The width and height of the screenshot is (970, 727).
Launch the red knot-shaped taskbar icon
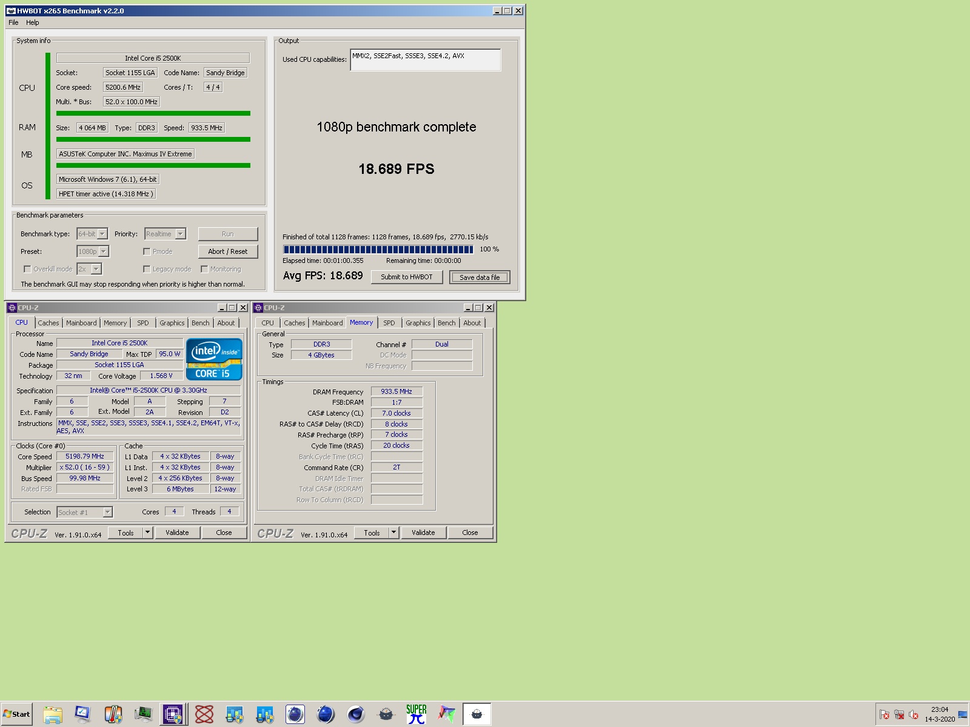coord(204,714)
